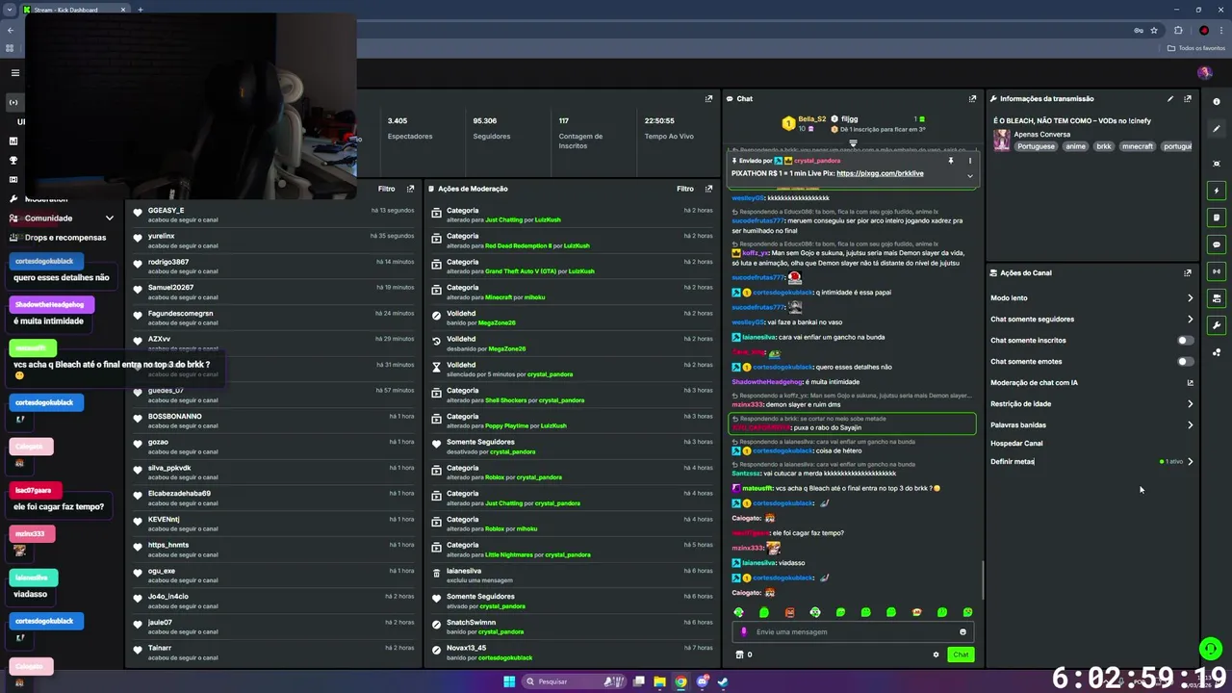1232x693 pixels.
Task: Click the minecraft stream tag
Action: pos(1137,146)
